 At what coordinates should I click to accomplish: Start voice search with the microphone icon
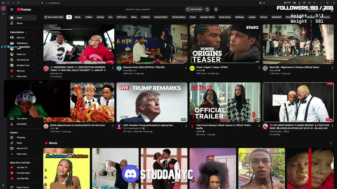click(216, 9)
